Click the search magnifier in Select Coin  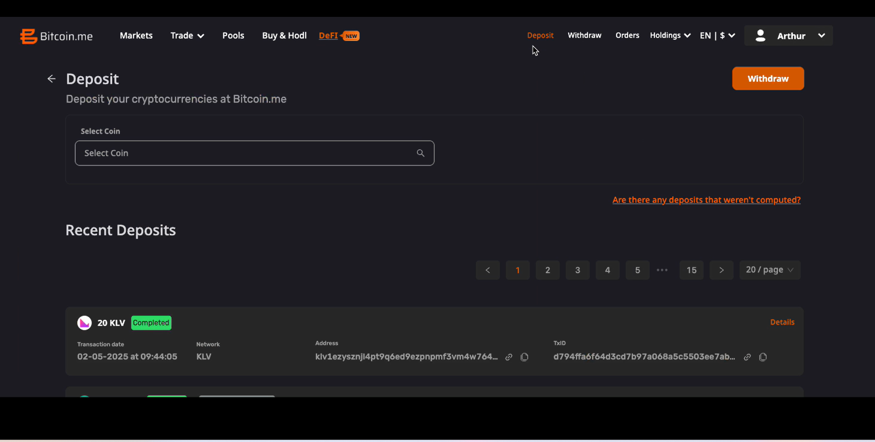click(421, 153)
